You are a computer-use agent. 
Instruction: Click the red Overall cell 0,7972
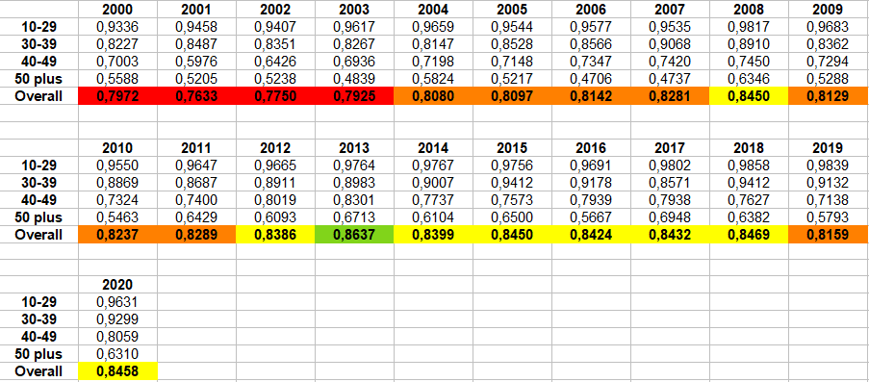tap(117, 96)
